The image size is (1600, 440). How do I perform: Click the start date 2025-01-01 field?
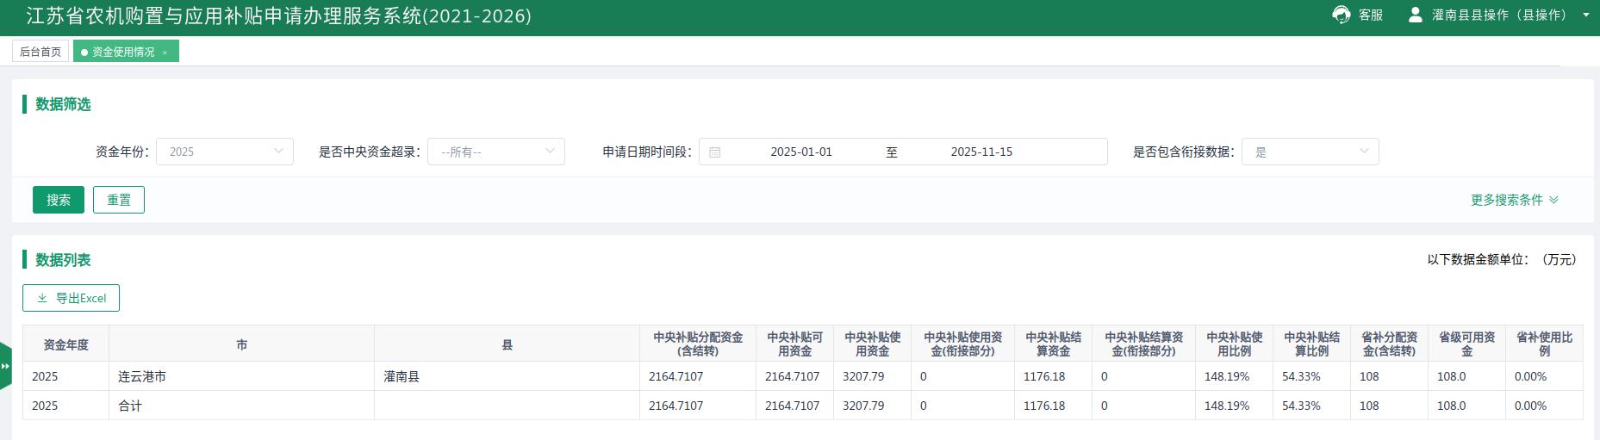800,152
